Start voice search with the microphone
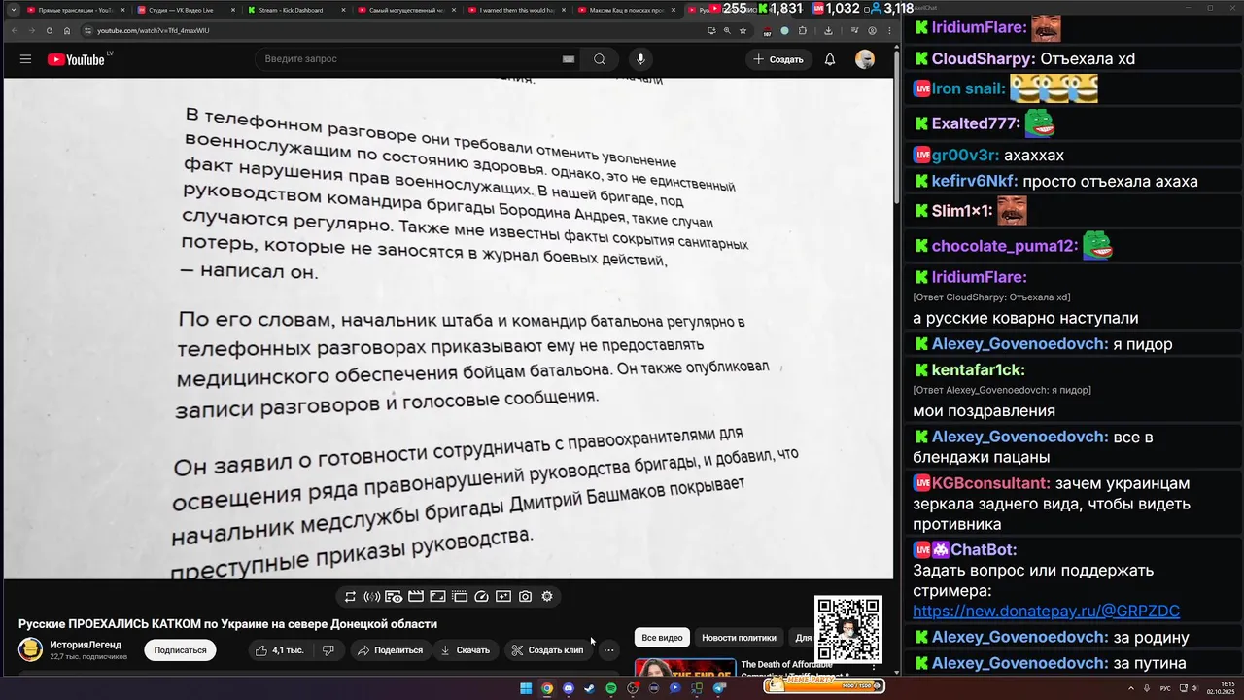This screenshot has width=1244, height=700. 639,59
